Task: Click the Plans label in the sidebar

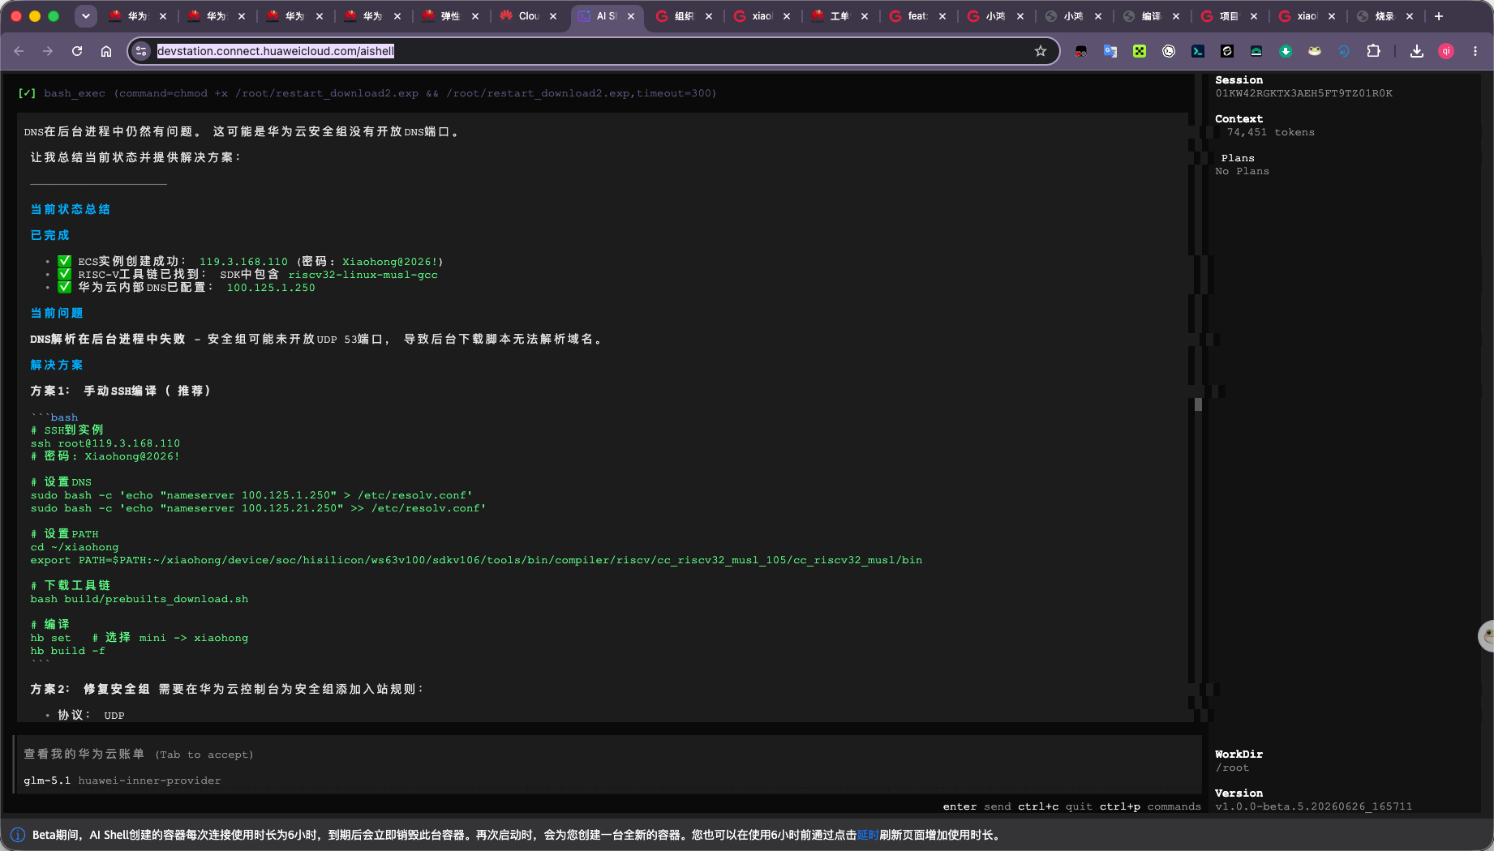Action: [x=1238, y=158]
